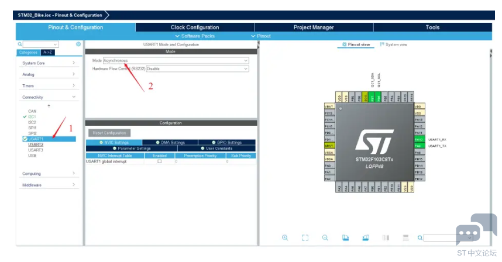Open the categories settings gear icon
The image size is (502, 262).
click(x=78, y=44)
